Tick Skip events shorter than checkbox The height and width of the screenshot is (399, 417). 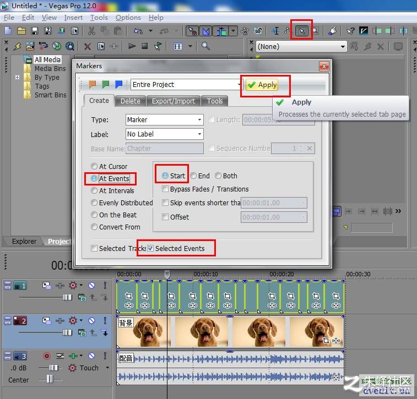coord(165,203)
